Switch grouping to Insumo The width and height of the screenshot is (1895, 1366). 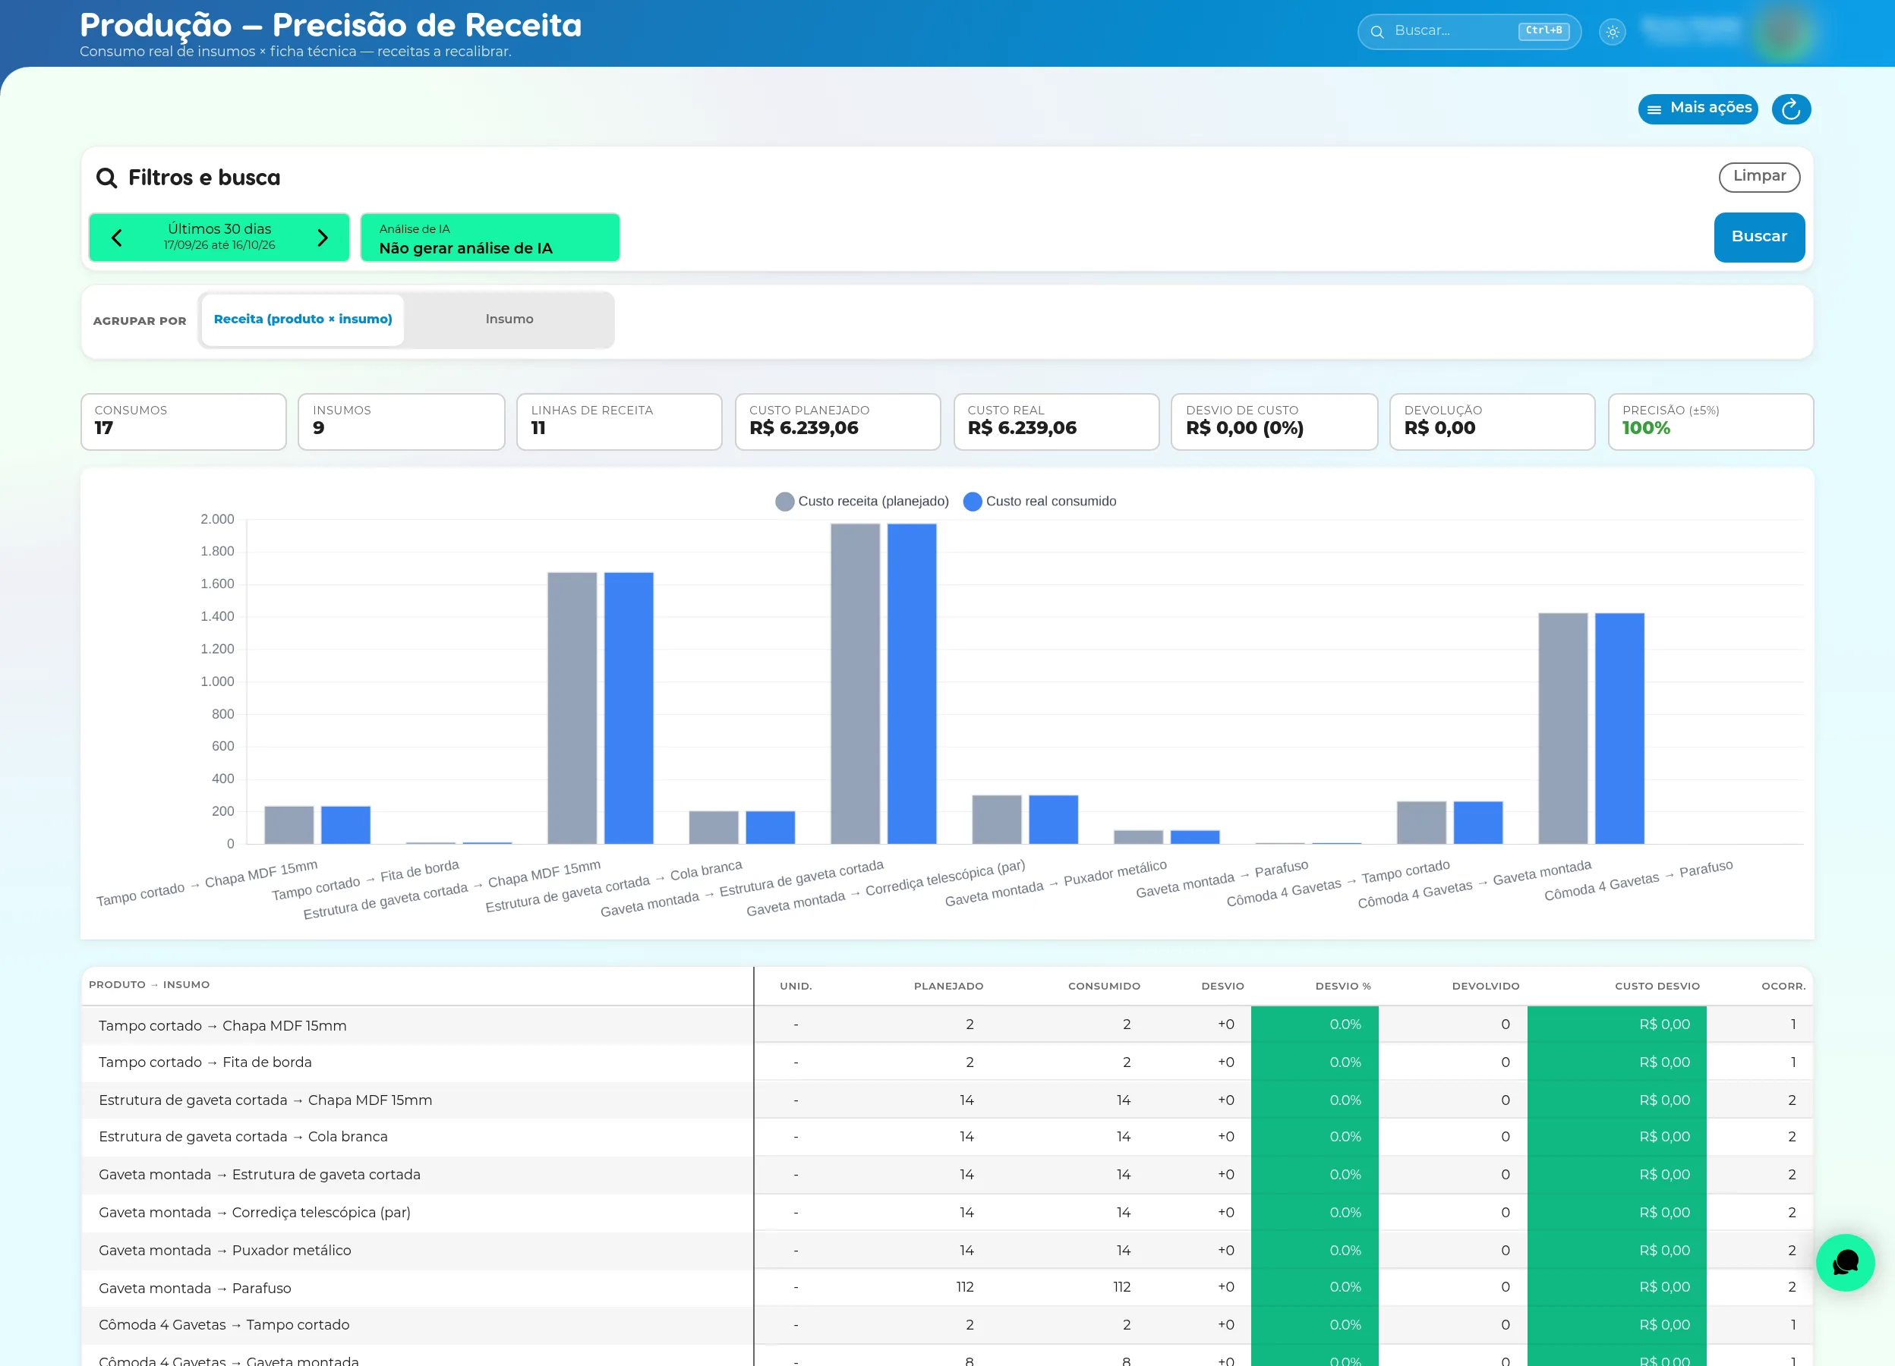(x=509, y=319)
